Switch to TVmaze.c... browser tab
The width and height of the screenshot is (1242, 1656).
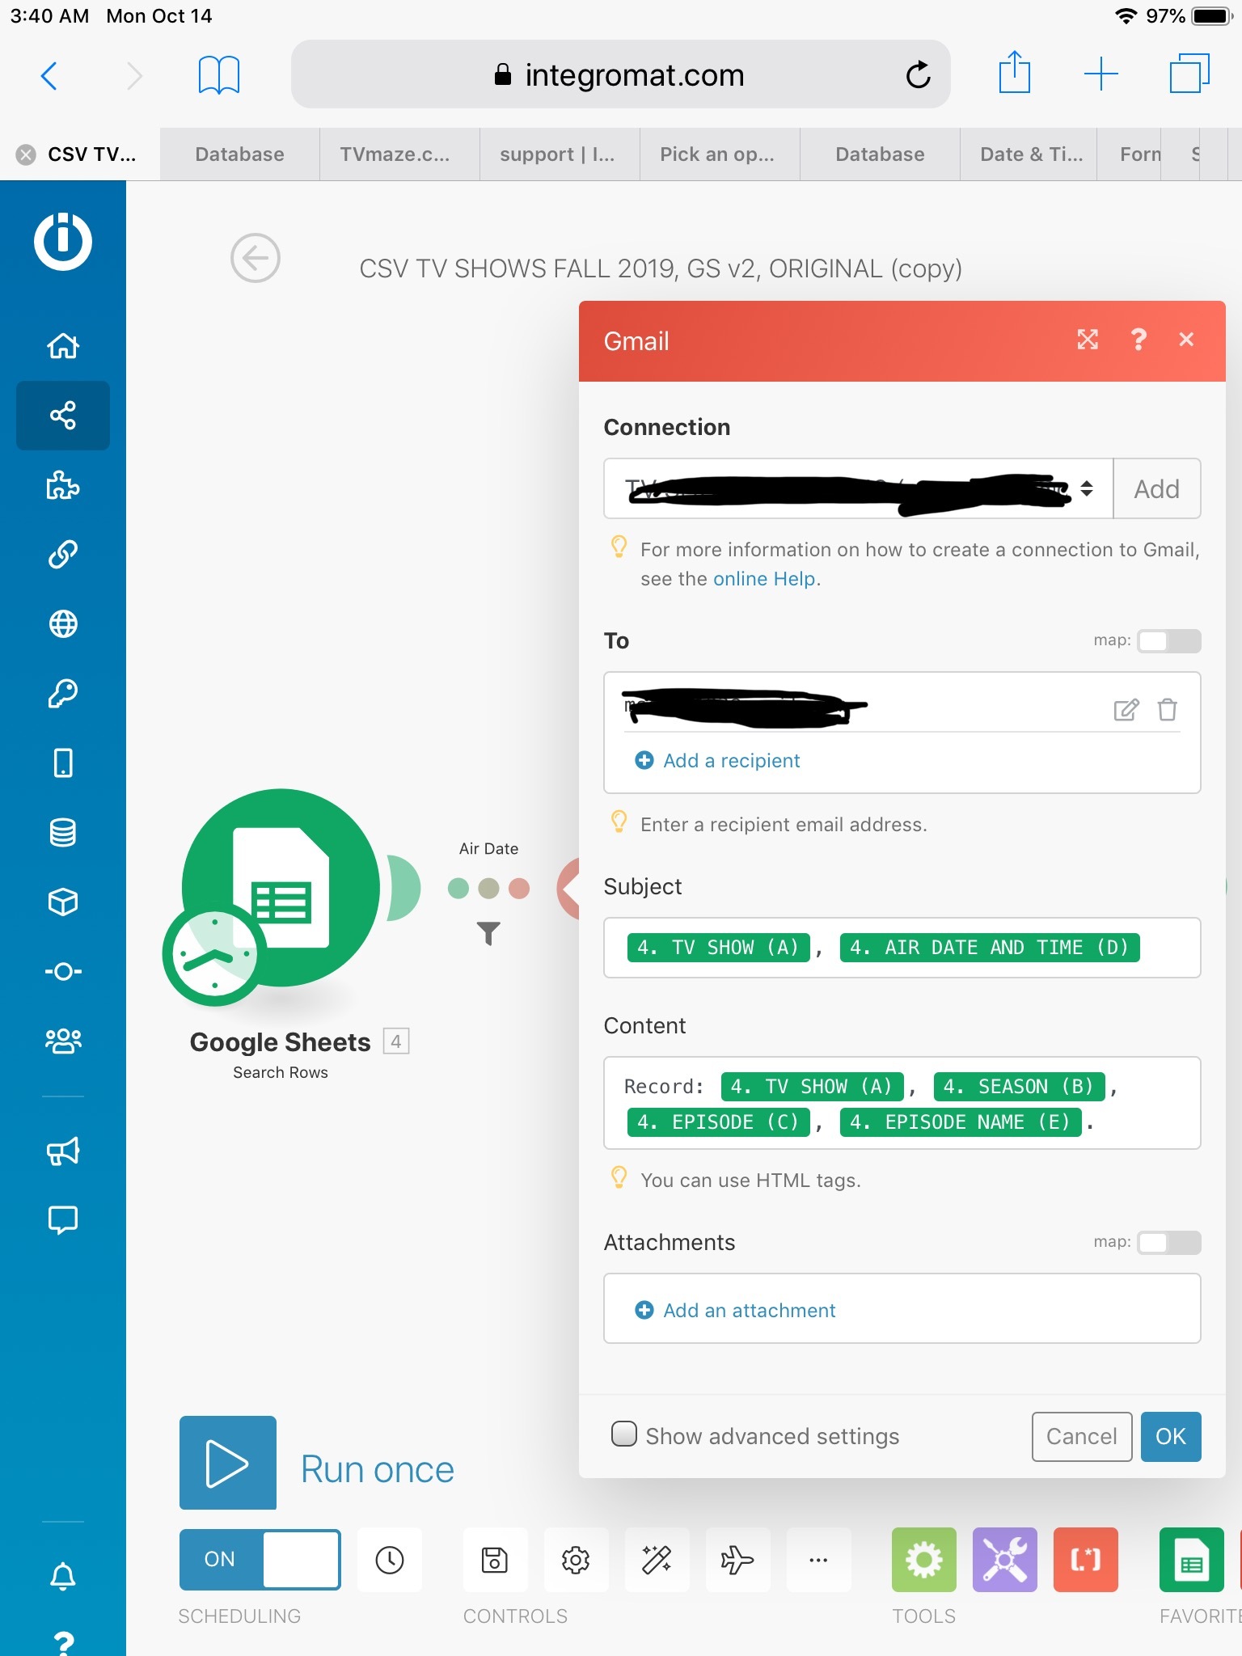pyautogui.click(x=399, y=154)
